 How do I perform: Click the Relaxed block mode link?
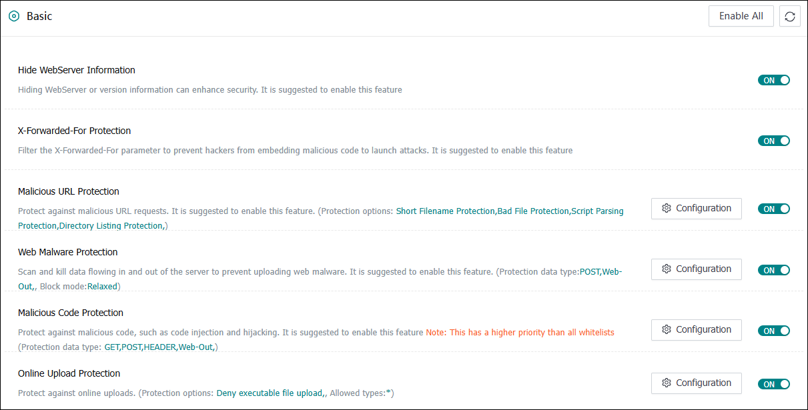point(102,287)
